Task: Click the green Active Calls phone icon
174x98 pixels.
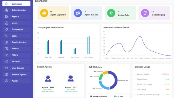Action: (x=111, y=13)
